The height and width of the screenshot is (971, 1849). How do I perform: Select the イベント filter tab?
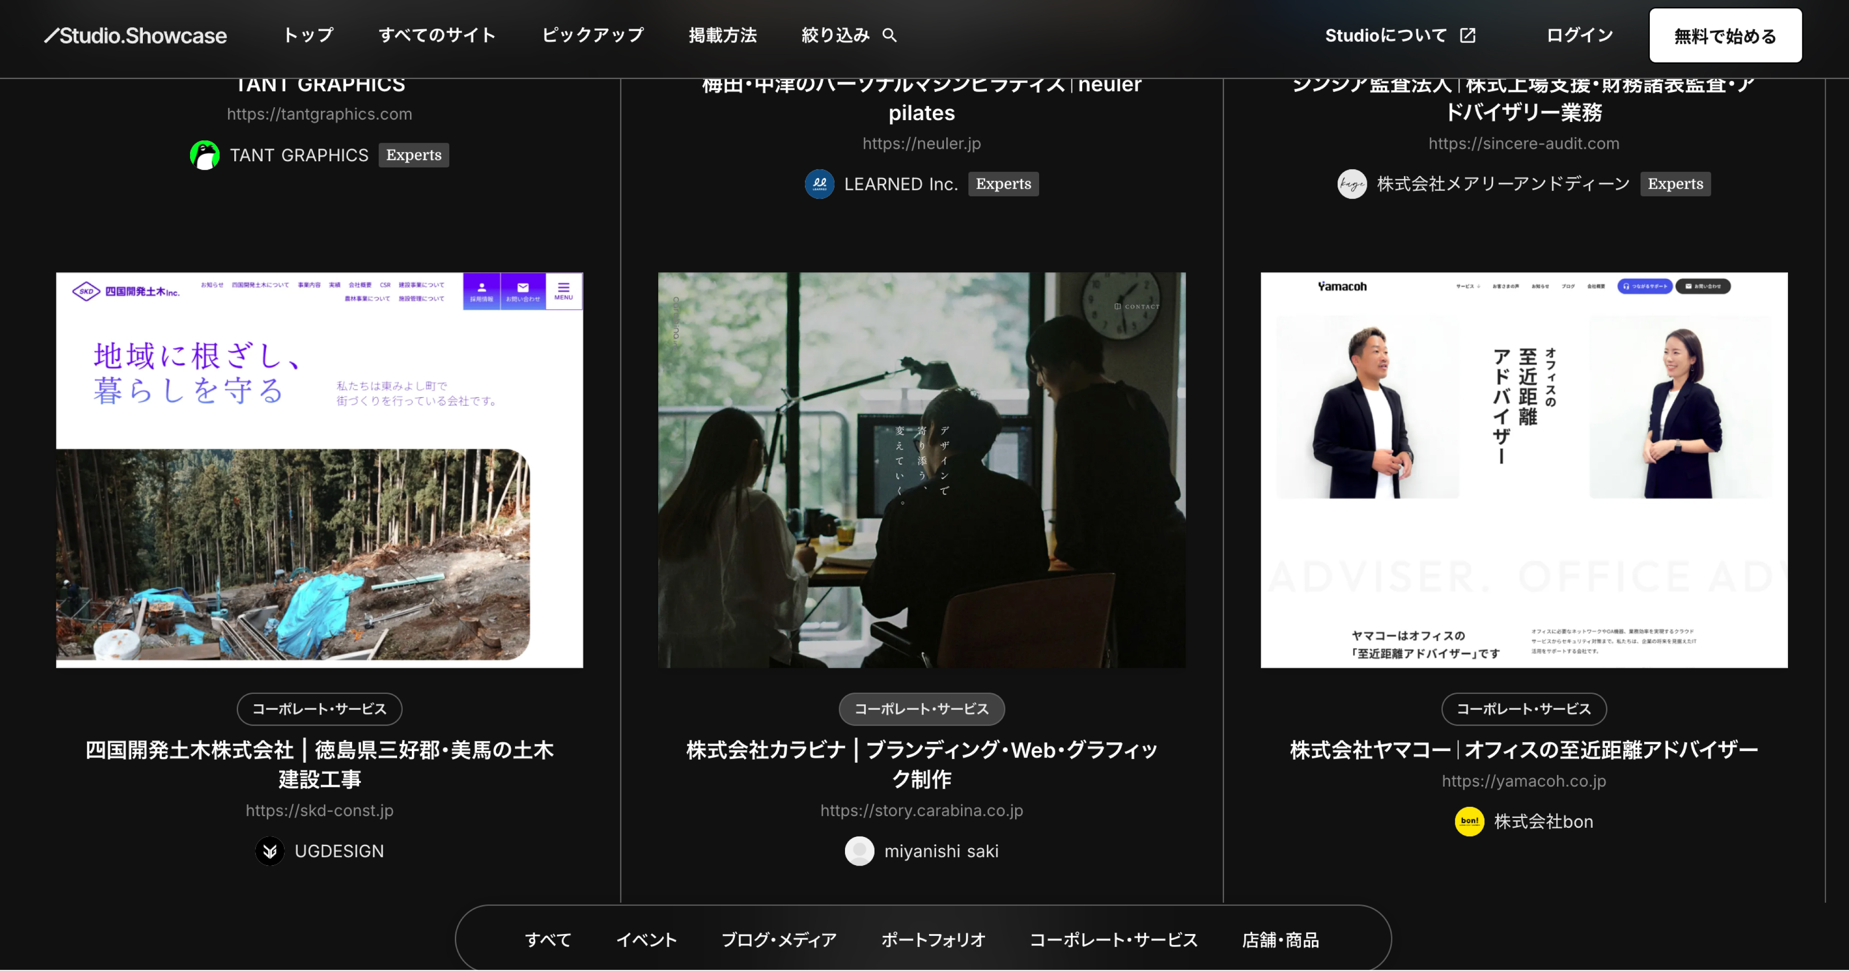[646, 940]
